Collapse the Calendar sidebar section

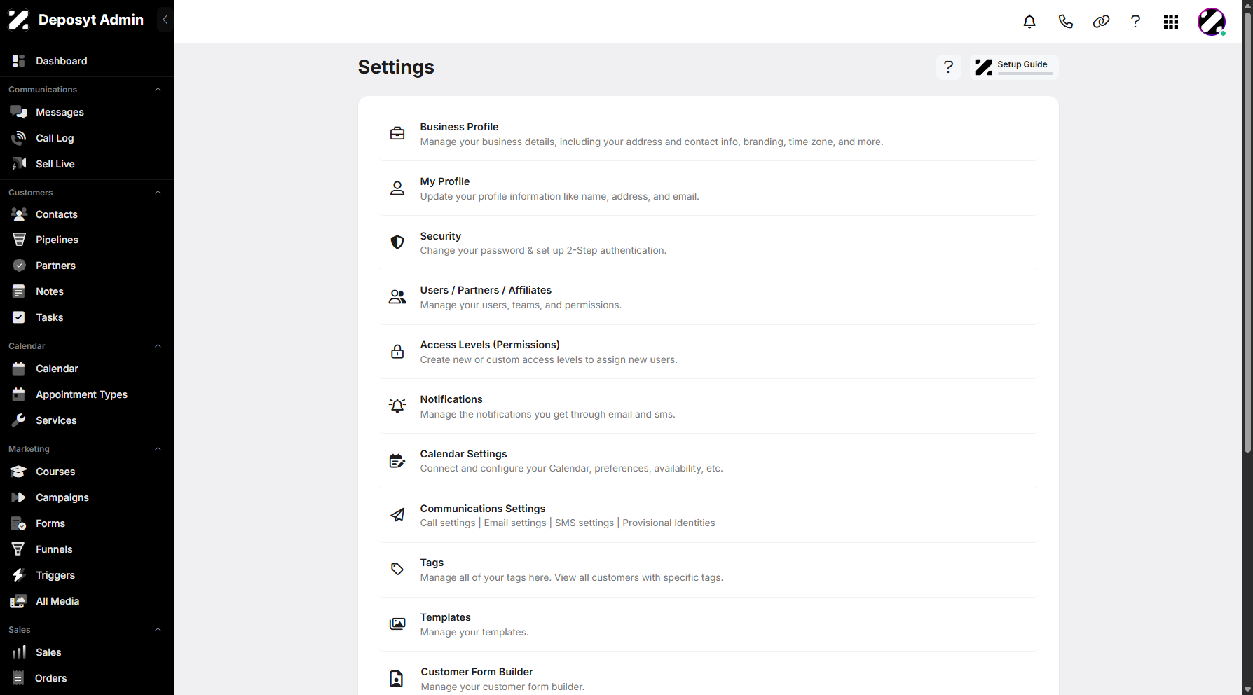[158, 346]
